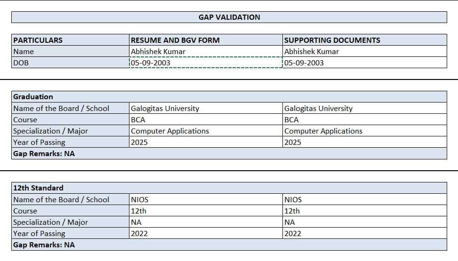Select the Graduation section header cell
Screen dimensions: 458x261
click(x=229, y=97)
